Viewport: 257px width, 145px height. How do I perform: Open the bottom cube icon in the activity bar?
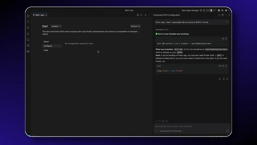coord(28,52)
